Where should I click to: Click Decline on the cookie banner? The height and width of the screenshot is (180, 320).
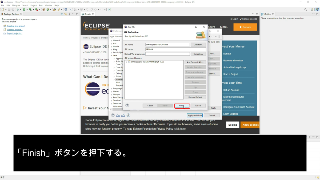233,125
